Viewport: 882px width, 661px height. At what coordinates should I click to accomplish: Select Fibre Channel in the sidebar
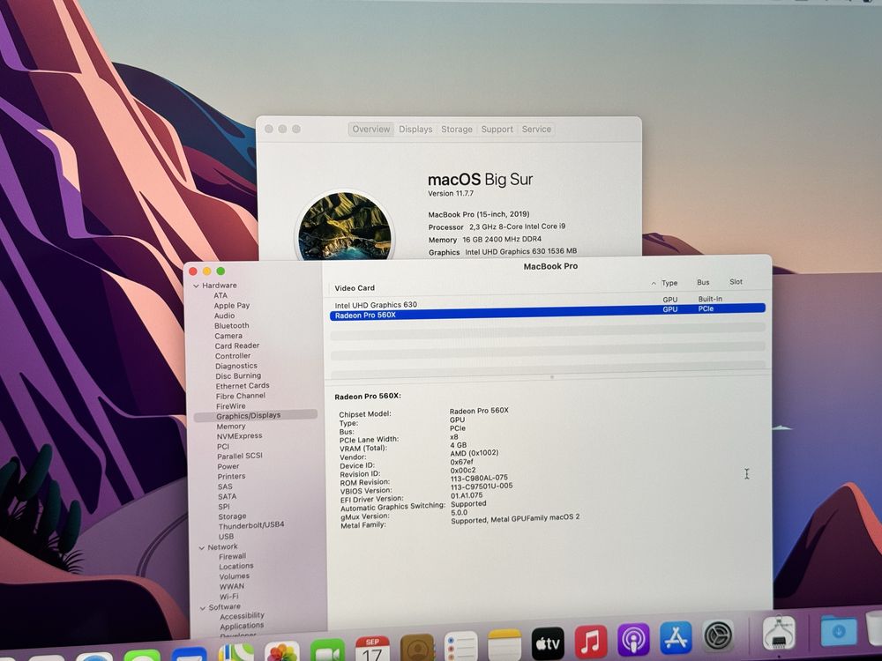(240, 397)
